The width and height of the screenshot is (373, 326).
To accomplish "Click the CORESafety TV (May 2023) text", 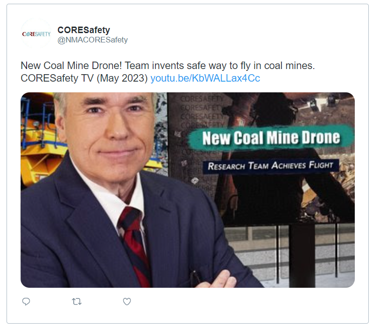I will (84, 78).
